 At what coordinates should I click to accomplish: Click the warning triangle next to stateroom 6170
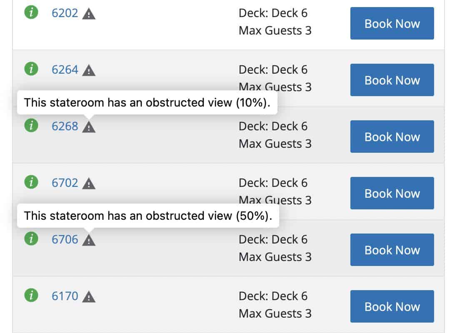pyautogui.click(x=89, y=297)
